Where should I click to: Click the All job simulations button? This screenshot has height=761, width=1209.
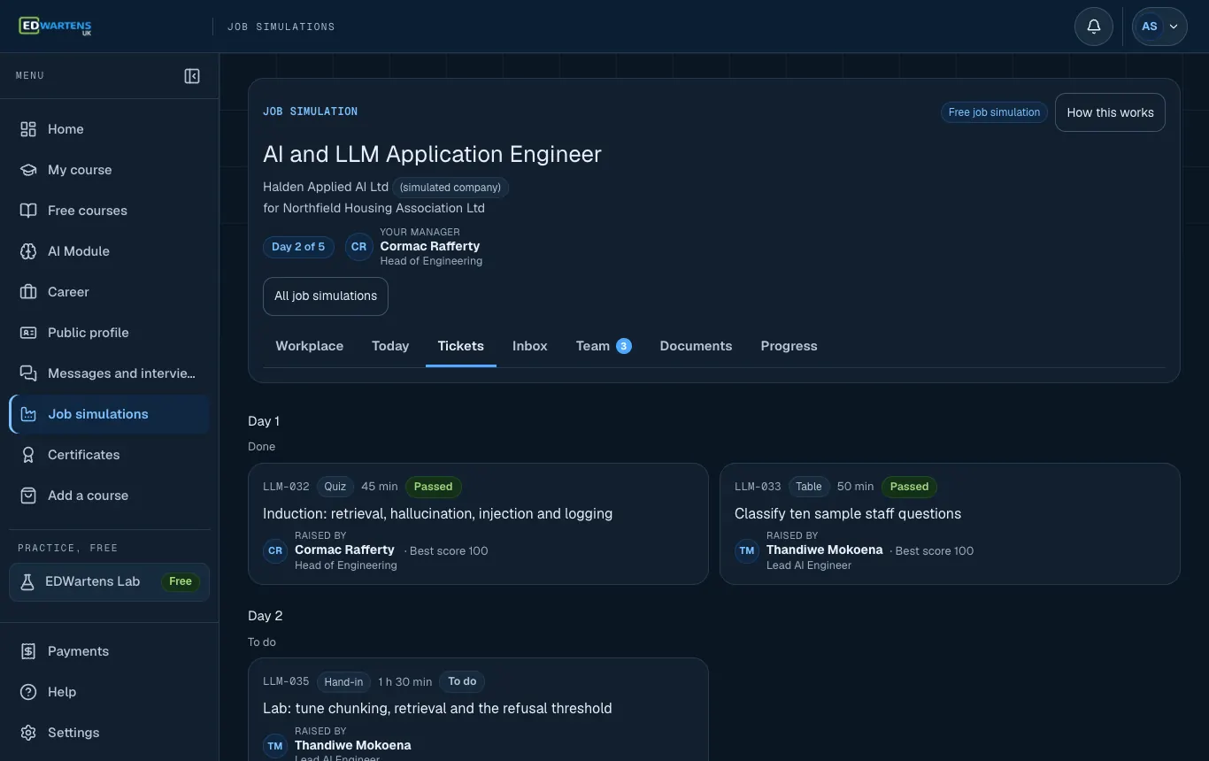click(x=326, y=296)
